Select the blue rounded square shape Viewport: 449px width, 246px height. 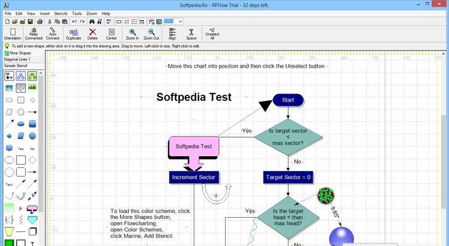point(32,124)
